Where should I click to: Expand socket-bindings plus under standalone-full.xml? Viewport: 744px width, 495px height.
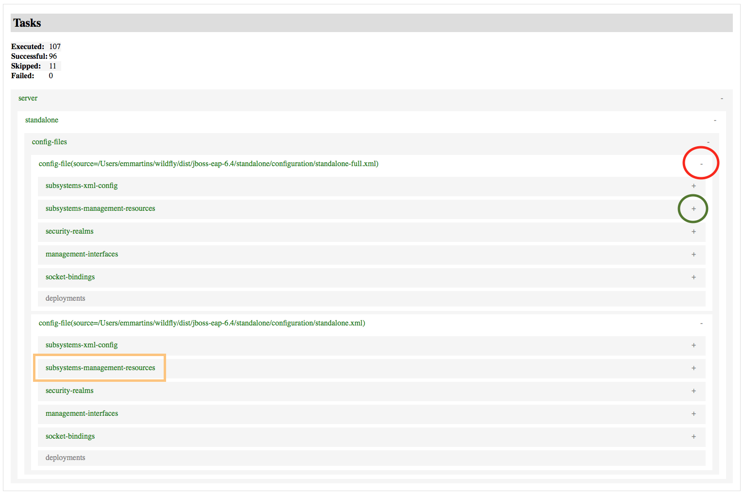coord(693,277)
